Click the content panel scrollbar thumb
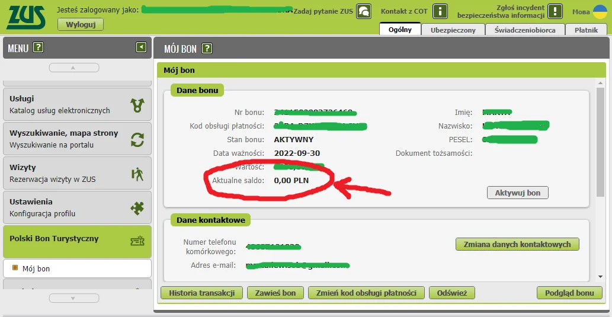Screen dimensions: 612x317 [x=600, y=142]
